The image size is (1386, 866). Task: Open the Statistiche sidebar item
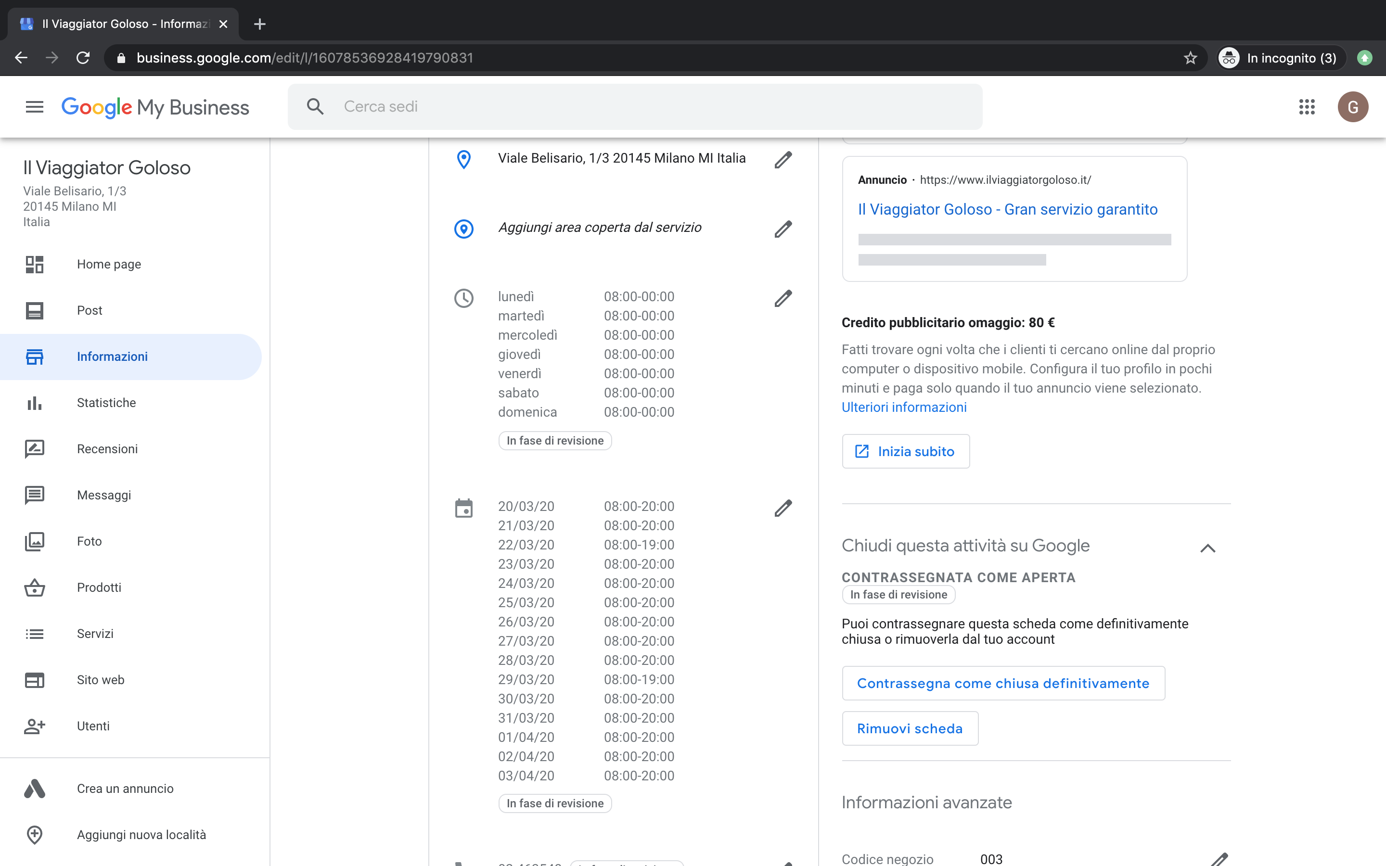[106, 403]
